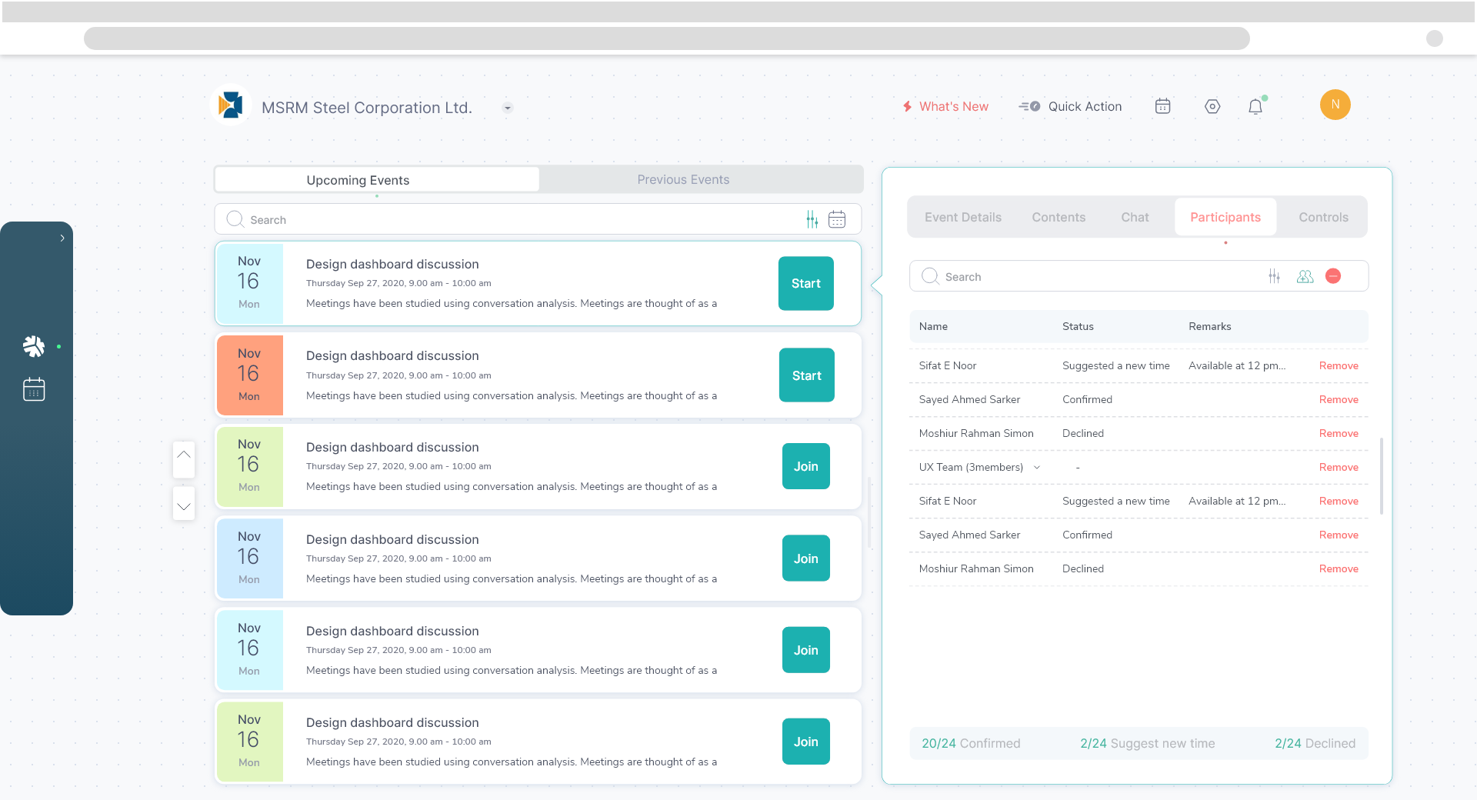Open the Controls tab
The image size is (1477, 800).
point(1323,217)
